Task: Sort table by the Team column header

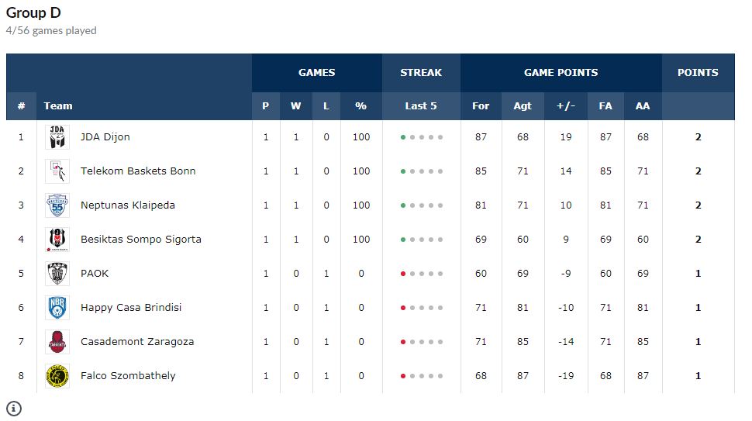Action: point(58,106)
